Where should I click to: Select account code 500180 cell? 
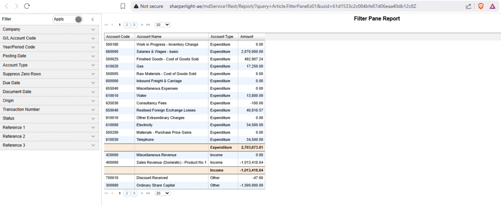[x=119, y=45]
